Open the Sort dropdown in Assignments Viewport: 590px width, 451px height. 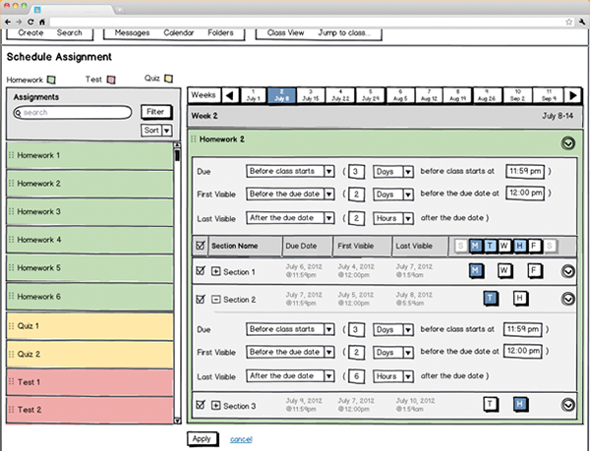pyautogui.click(x=157, y=130)
